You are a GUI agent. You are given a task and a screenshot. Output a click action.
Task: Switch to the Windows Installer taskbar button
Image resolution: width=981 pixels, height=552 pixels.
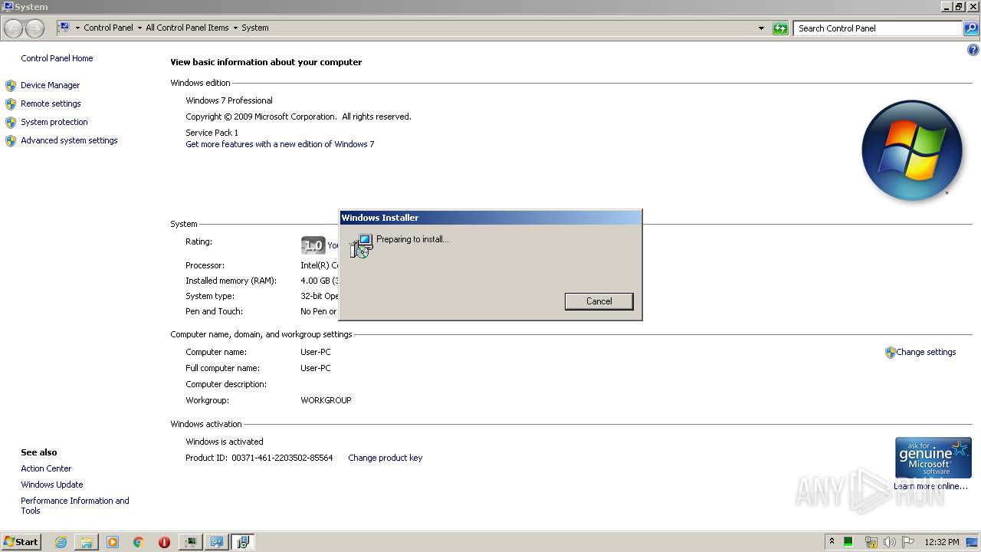pos(243,542)
